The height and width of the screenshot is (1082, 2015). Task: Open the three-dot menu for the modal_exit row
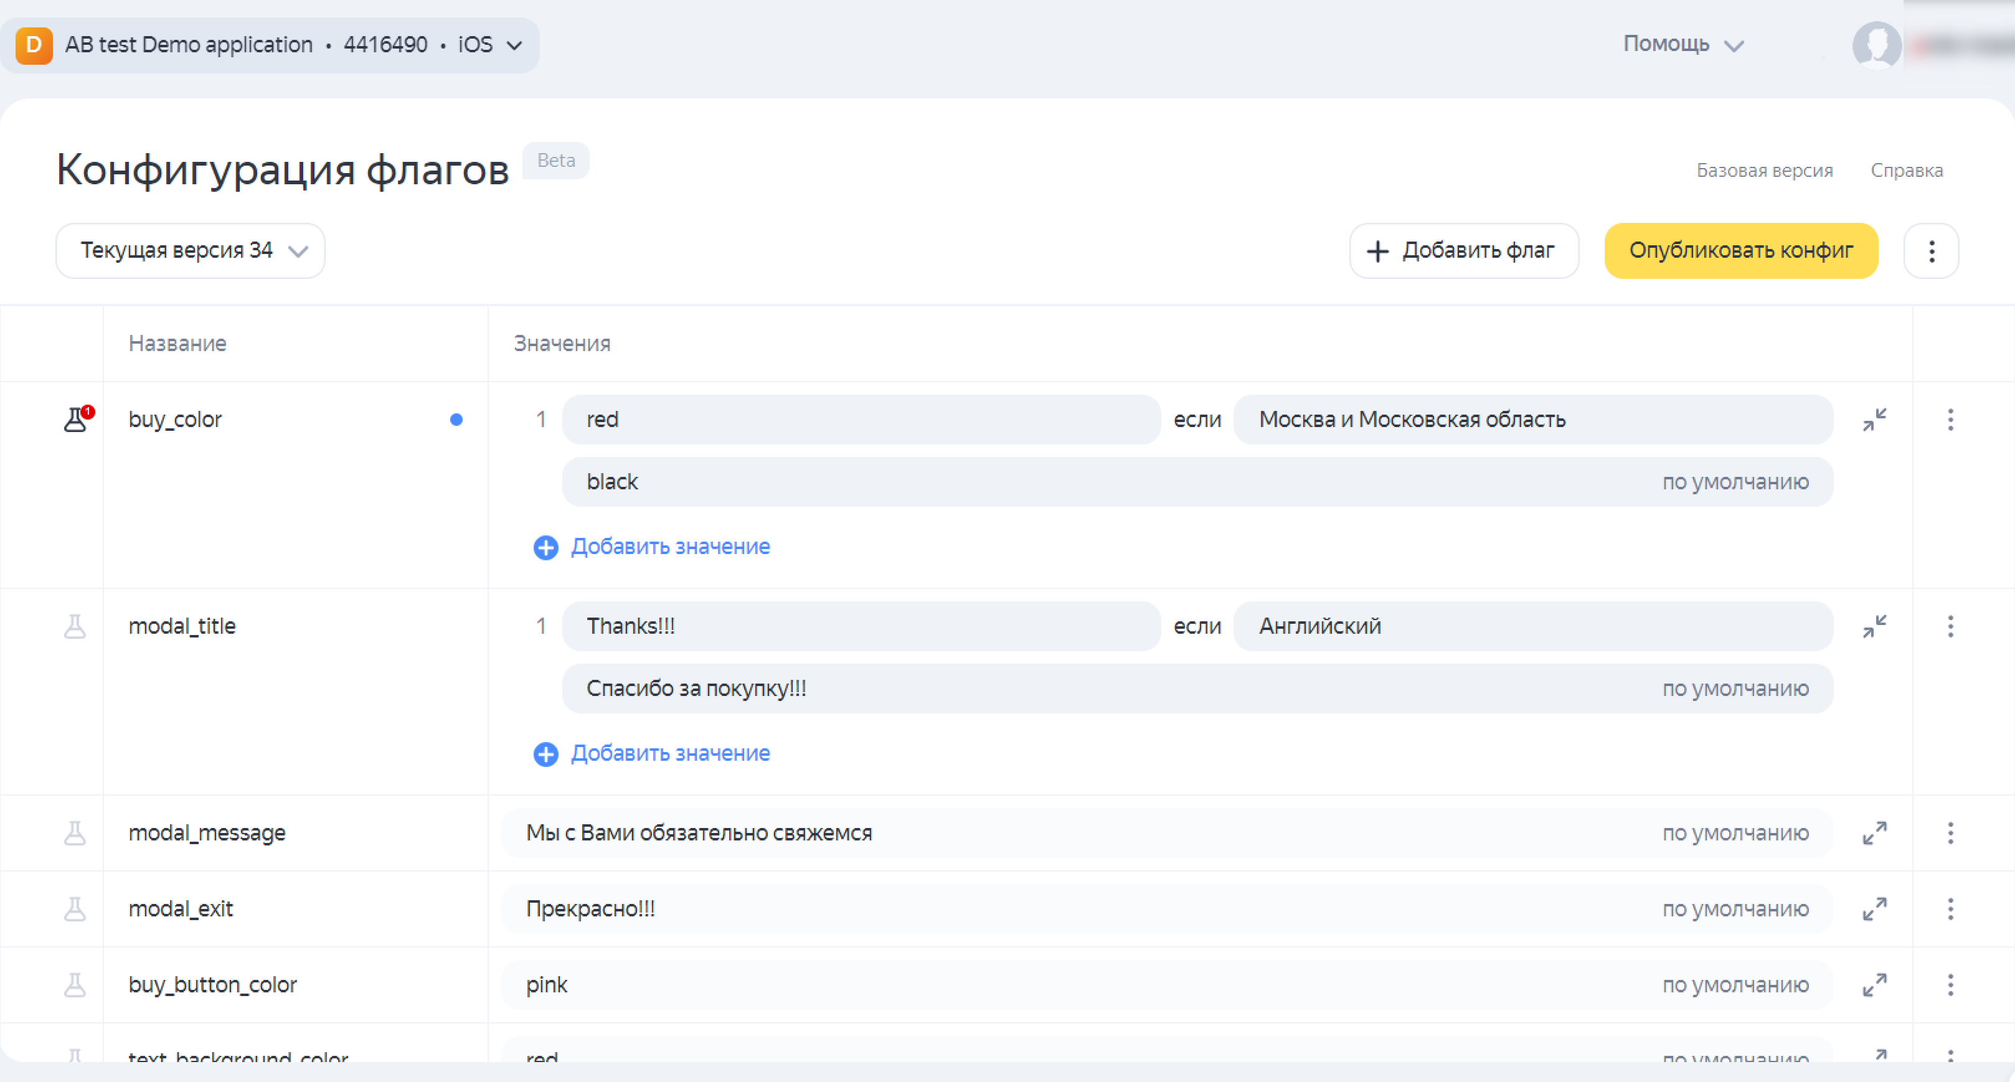1950,908
